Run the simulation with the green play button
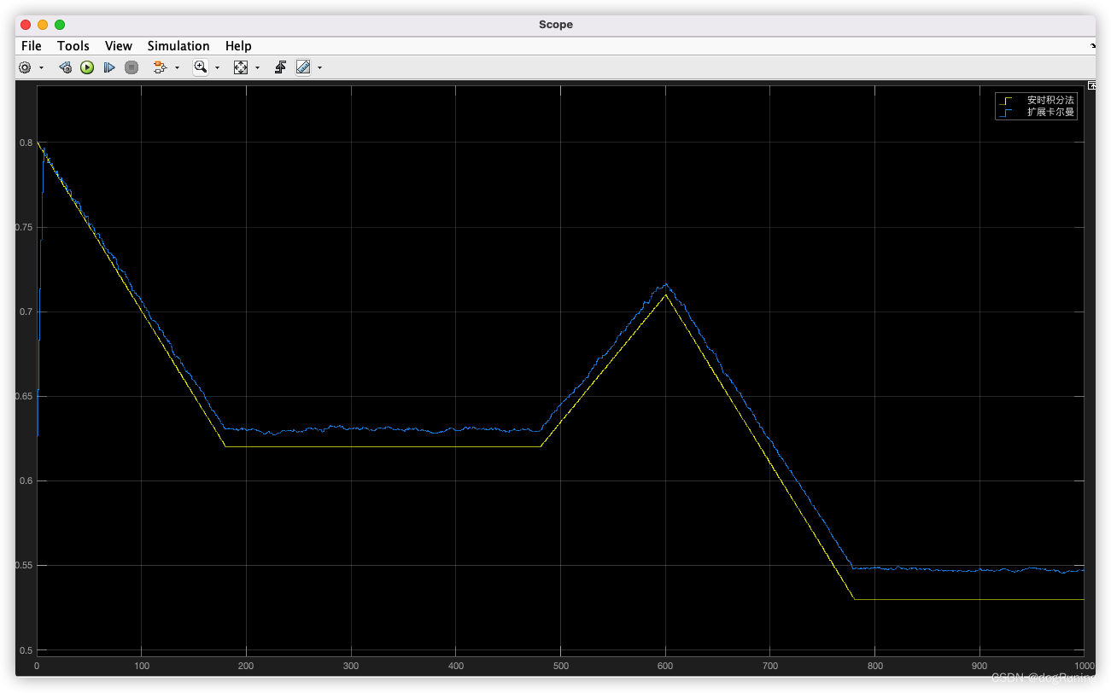Screen dimensions: 1111x693 (87, 67)
